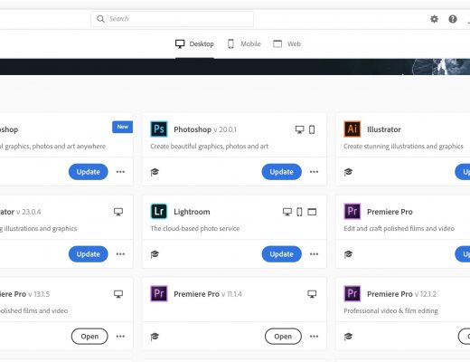Click the dark promotional banner image
The width and height of the screenshot is (470, 362).
click(235, 67)
